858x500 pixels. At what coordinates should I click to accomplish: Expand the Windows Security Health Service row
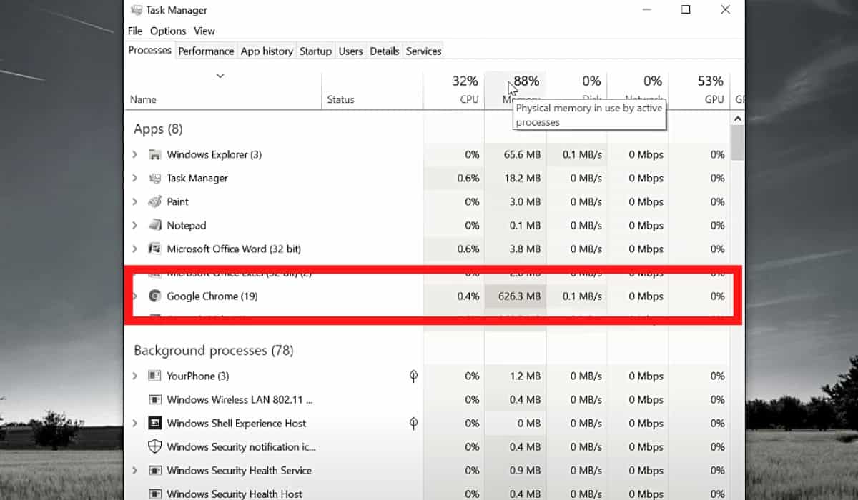point(135,470)
